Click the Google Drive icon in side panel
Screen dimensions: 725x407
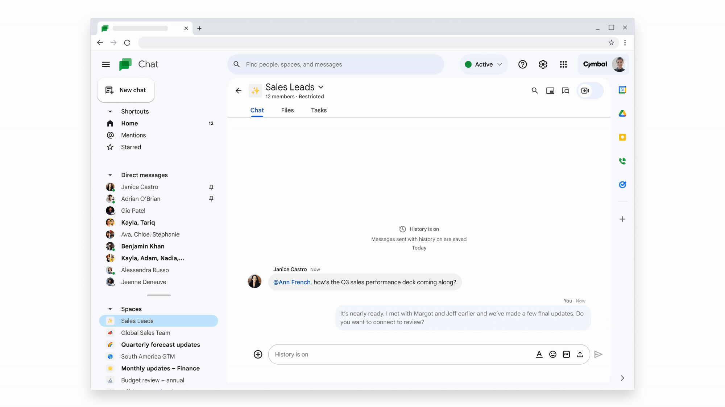(622, 113)
